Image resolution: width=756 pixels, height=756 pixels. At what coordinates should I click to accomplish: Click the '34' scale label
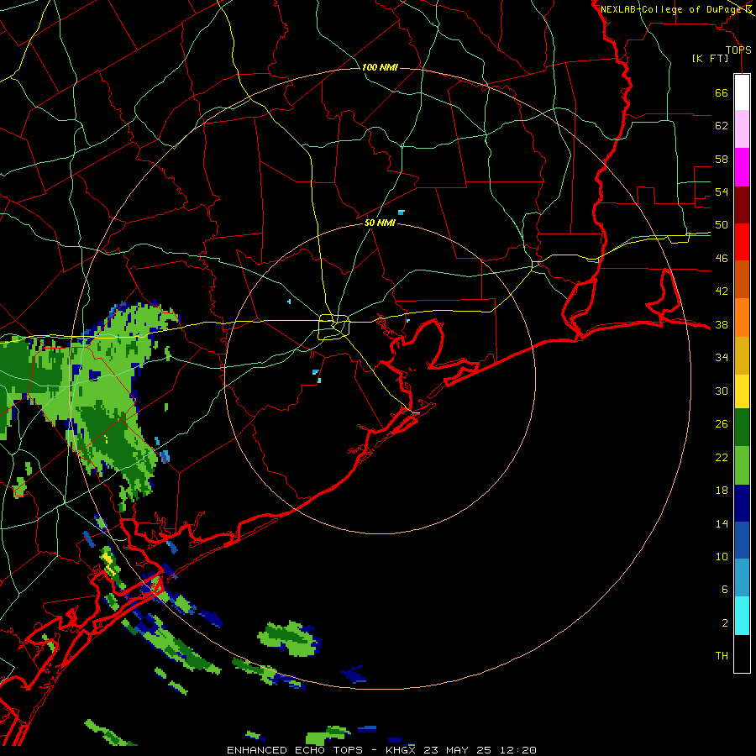point(722,358)
